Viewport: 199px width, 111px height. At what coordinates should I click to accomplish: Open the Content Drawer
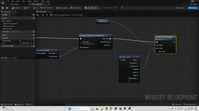click(x=7, y=105)
